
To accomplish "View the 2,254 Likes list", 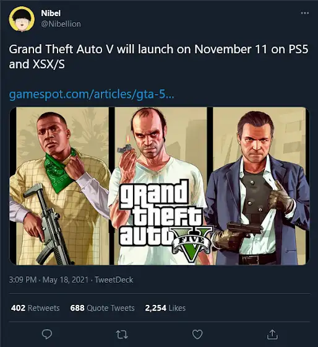I will [x=165, y=308].
